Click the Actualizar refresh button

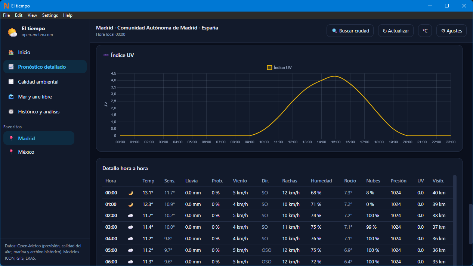396,31
